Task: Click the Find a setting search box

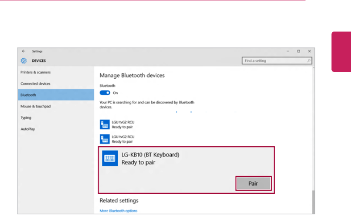Action: 273,60
